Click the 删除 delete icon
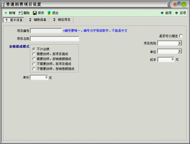This screenshot has width=190, height=144. coord(20,13)
